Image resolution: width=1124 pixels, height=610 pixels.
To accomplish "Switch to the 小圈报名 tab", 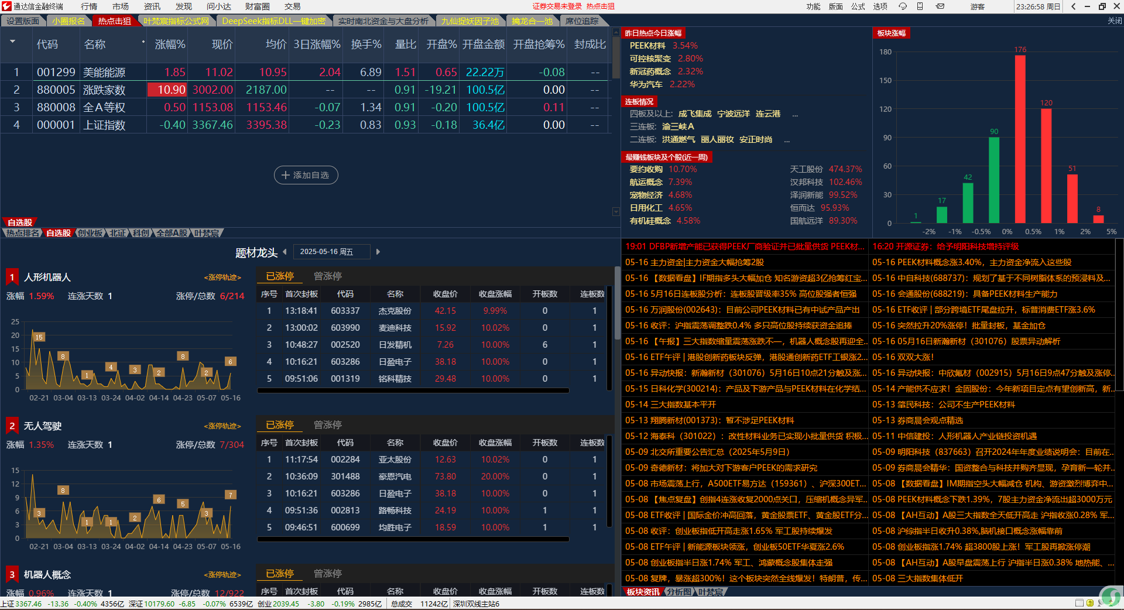I will (x=68, y=21).
